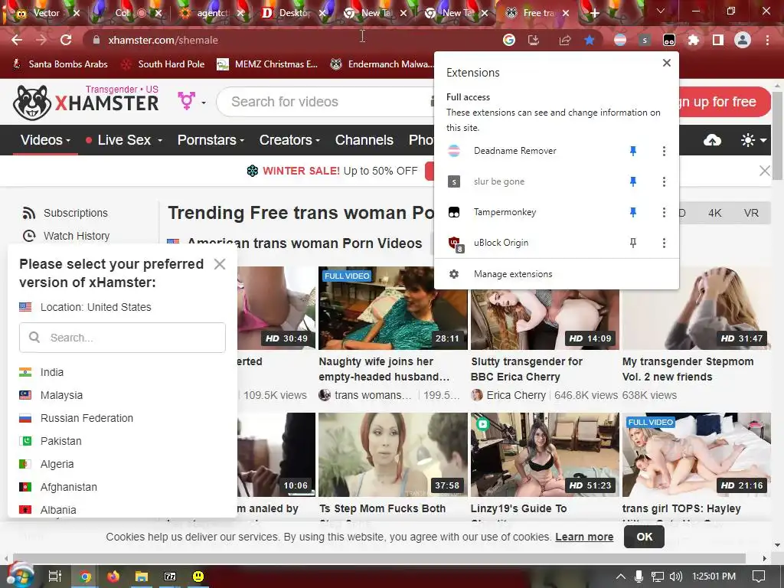784x588 pixels.
Task: Unpin Deadname Remover from the toolbar
Action: tap(633, 151)
